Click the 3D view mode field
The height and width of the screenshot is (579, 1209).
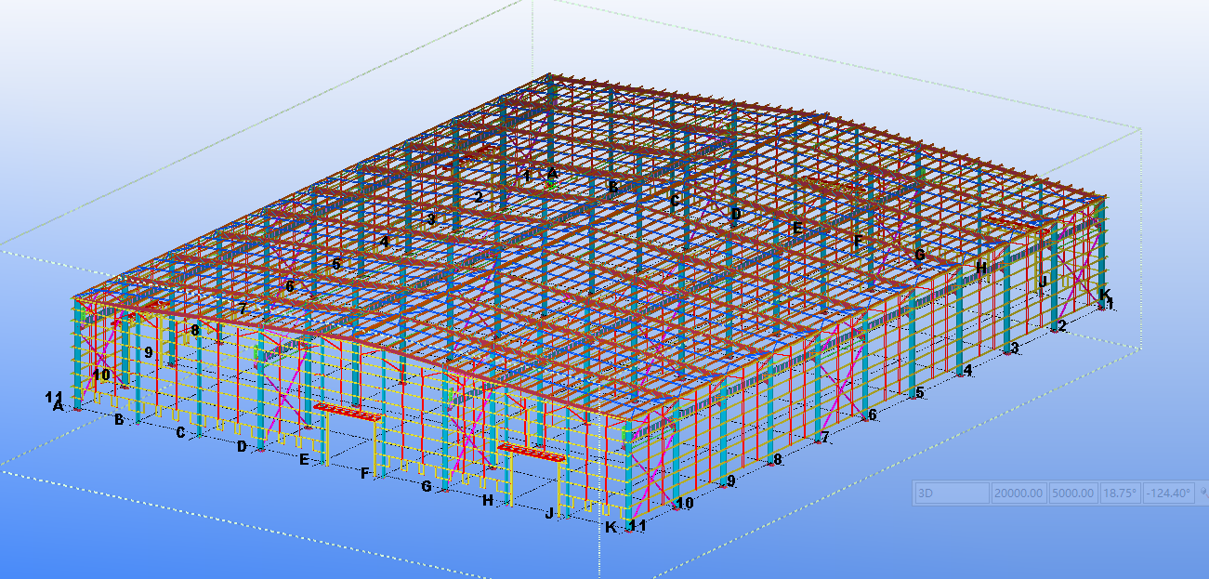pyautogui.click(x=952, y=493)
